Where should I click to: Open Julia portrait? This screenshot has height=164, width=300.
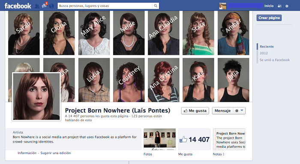234,80
